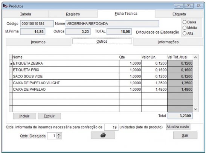Click the Qte column header
The height and width of the screenshot is (153, 206).
tap(130, 57)
